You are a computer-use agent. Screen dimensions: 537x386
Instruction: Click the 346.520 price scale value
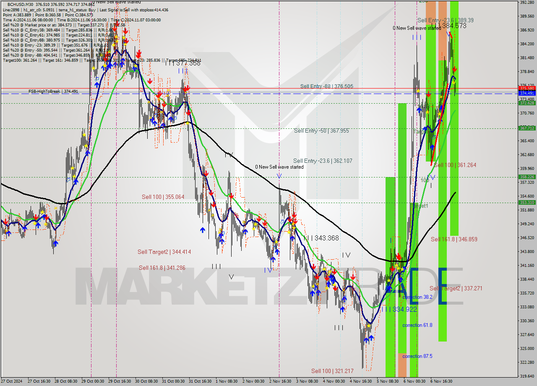point(527,238)
